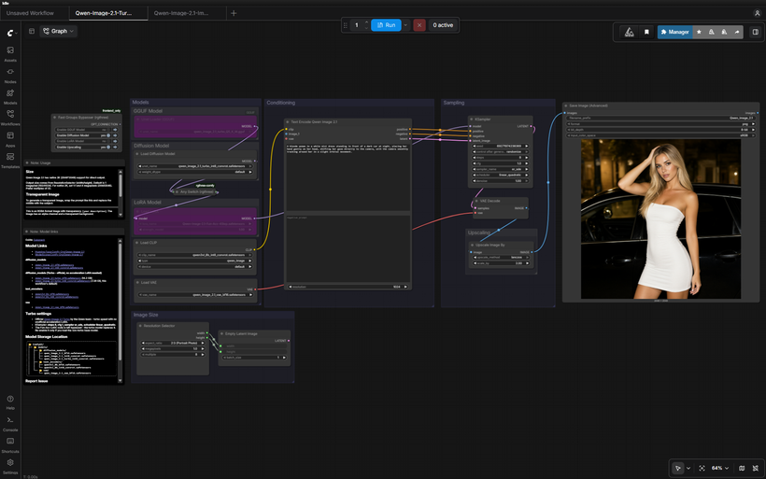Open the Console panel

click(x=10, y=423)
